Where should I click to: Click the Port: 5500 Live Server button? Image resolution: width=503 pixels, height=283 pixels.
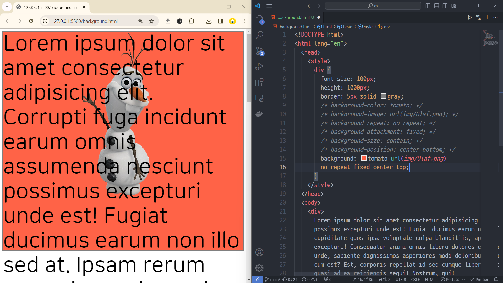coord(453,279)
